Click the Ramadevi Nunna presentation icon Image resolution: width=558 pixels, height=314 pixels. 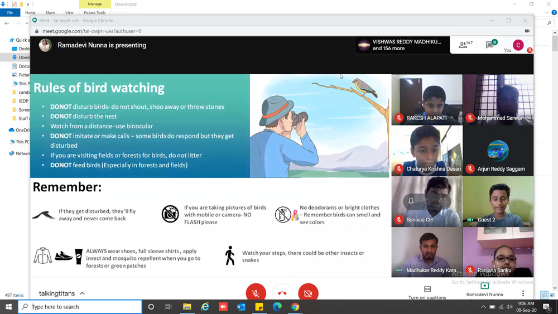[x=484, y=286]
